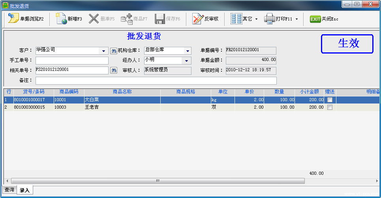The height and width of the screenshot is (198, 381).
Task: Select product name 王老吉
Action: (122, 107)
